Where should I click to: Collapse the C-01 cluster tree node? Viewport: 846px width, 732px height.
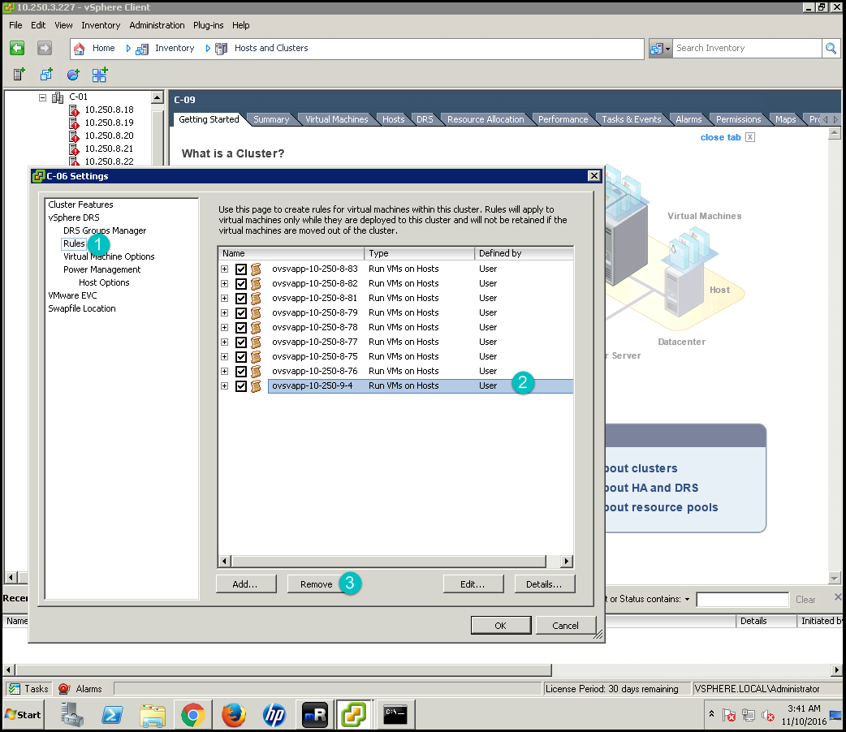click(x=43, y=97)
